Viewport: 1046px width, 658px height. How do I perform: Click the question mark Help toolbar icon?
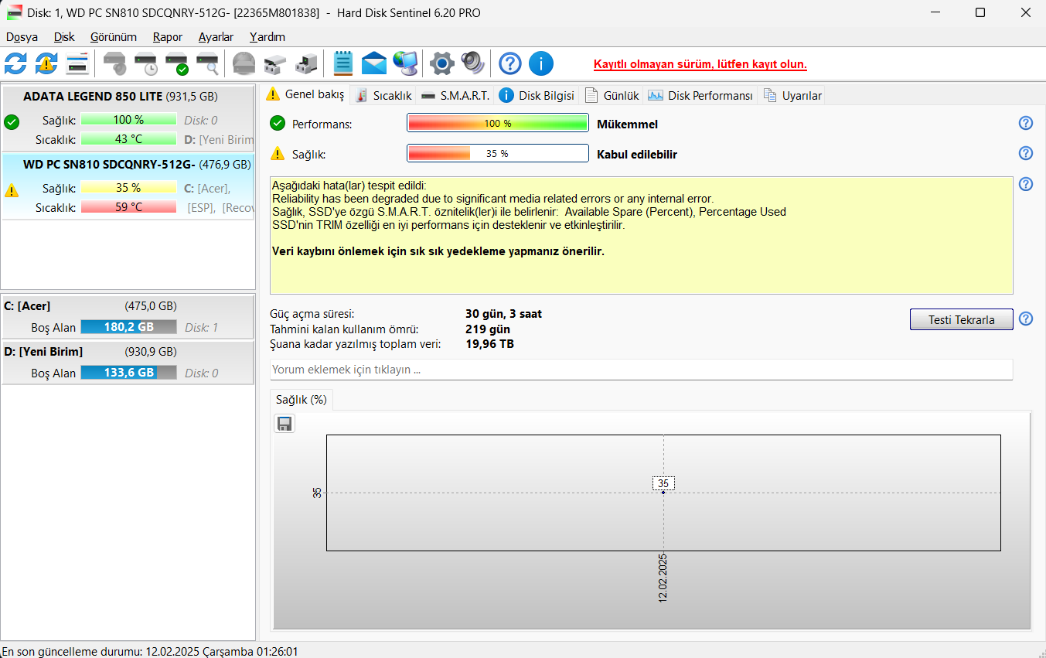point(510,63)
